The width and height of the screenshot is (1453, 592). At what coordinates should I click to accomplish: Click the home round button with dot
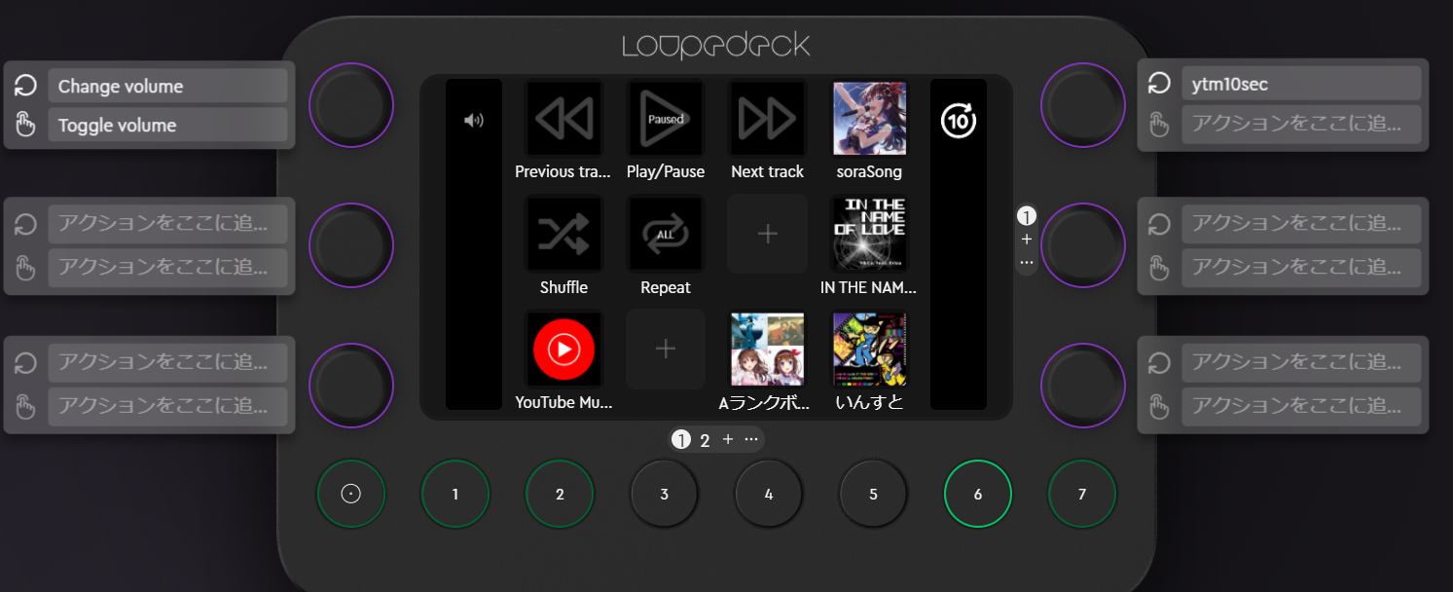(351, 494)
